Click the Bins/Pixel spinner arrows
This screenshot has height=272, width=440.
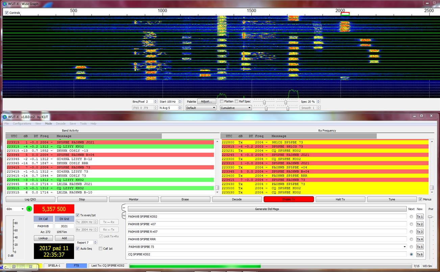[x=156, y=101]
